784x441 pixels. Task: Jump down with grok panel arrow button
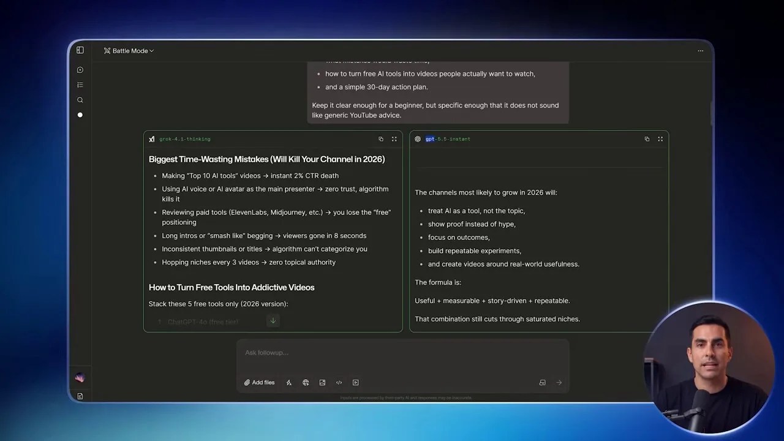tap(273, 321)
